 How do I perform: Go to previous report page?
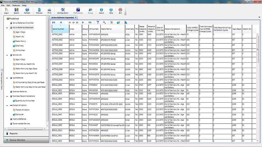[61, 22]
